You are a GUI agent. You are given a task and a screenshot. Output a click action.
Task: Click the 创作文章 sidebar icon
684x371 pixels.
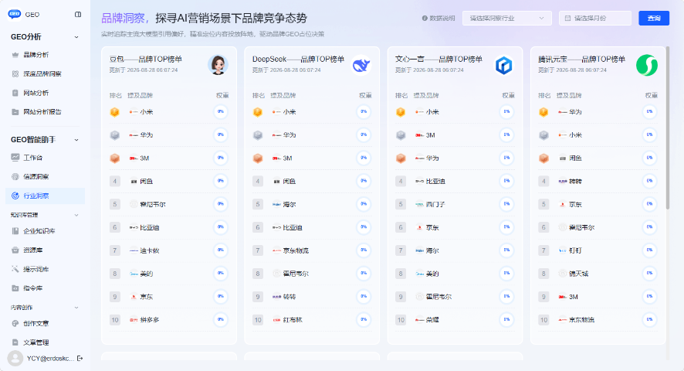(15, 323)
